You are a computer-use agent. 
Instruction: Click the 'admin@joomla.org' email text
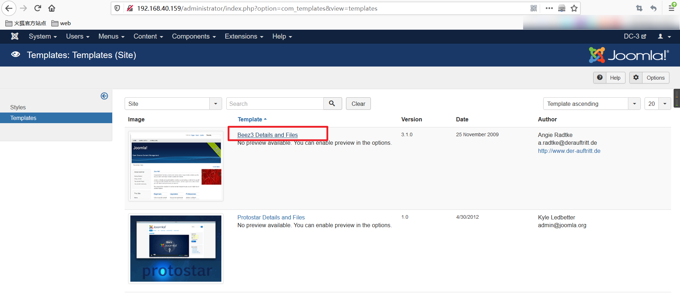(x=562, y=225)
